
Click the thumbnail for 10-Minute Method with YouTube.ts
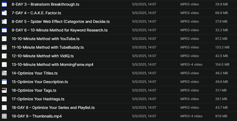point(4,39)
